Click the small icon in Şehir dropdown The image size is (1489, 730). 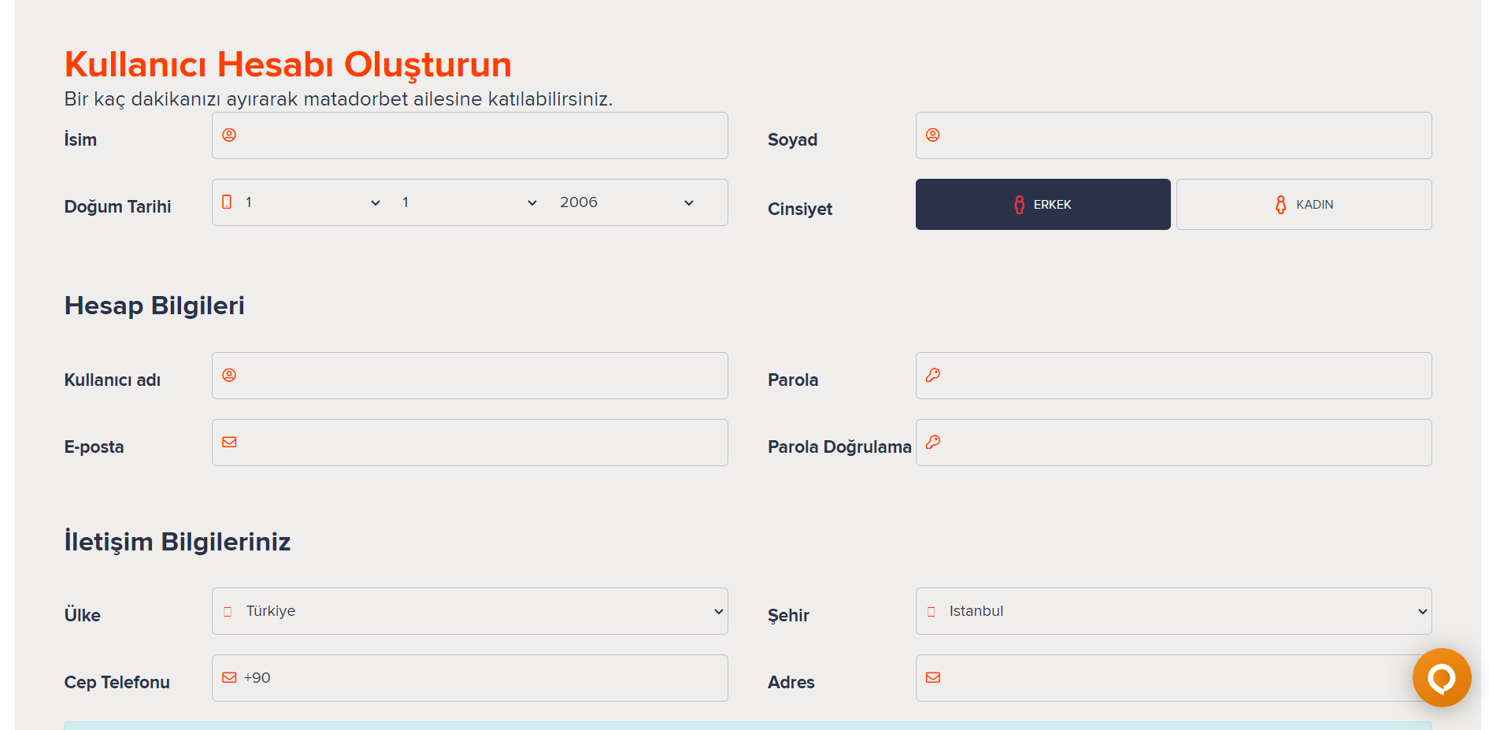point(932,612)
